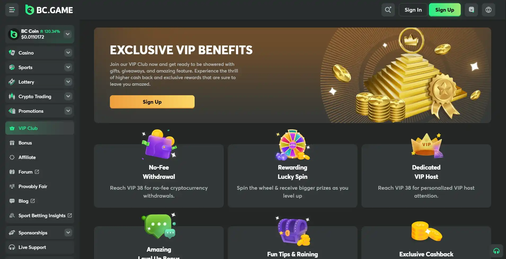Viewport: 506px width, 259px height.
Task: Click the globe language icon
Action: pos(488,10)
